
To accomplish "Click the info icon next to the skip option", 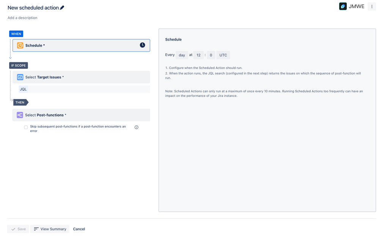I will 136,127.
